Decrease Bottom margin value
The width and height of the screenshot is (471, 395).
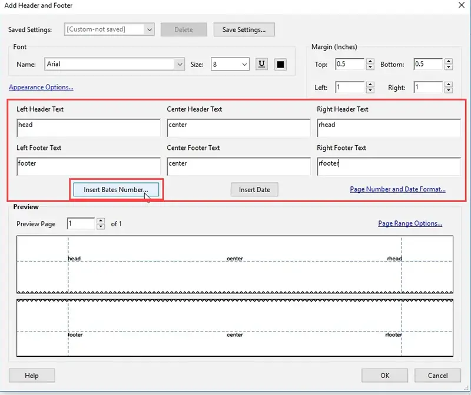pos(449,67)
